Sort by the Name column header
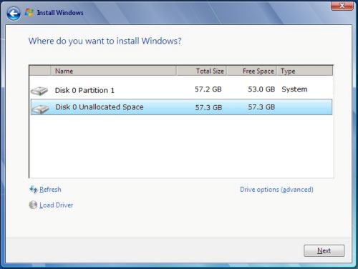Image resolution: width=358 pixels, height=269 pixels. click(114, 71)
